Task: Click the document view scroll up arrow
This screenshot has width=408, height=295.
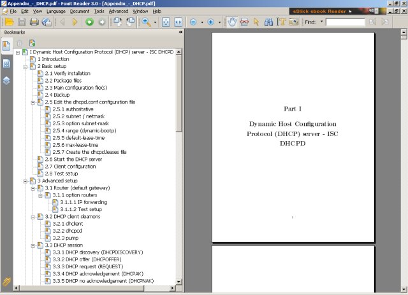Action: click(x=404, y=32)
